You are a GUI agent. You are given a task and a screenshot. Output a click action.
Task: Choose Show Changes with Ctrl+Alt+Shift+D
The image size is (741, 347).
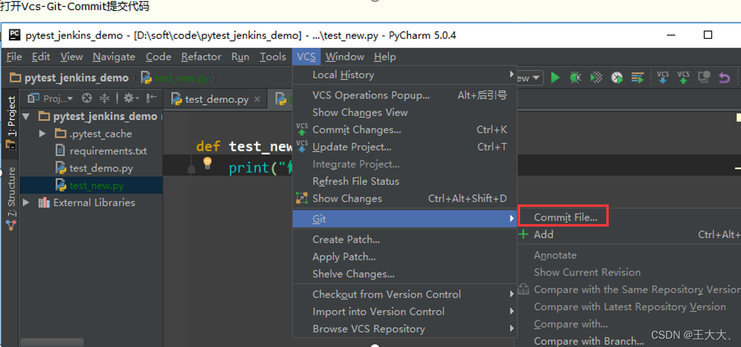pos(405,198)
